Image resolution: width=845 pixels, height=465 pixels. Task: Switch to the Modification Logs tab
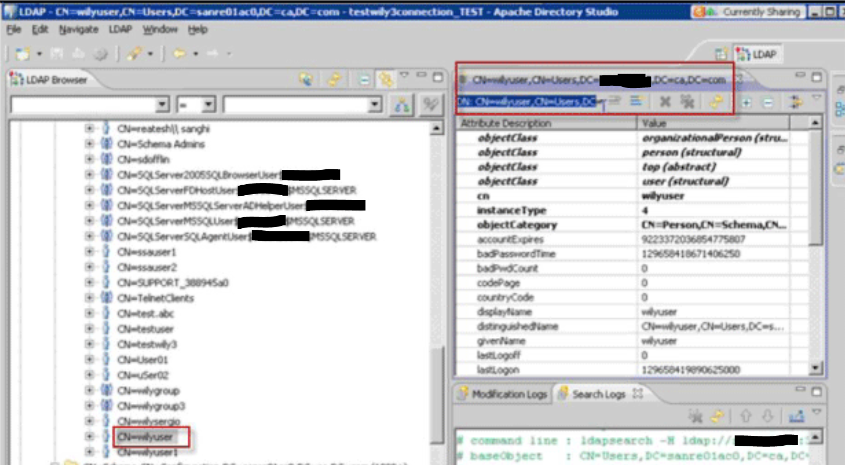(503, 394)
